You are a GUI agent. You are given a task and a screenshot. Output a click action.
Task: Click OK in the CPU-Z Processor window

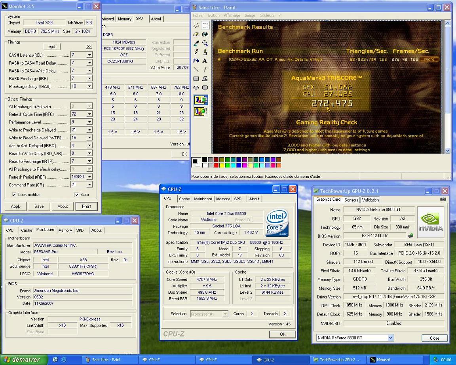282,334
